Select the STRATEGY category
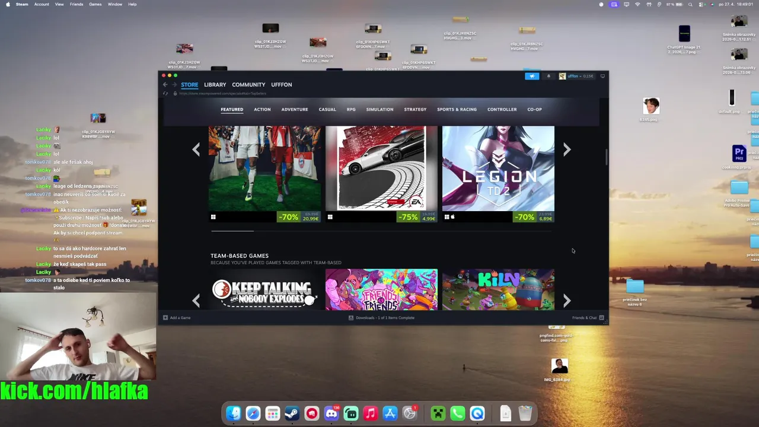This screenshot has height=427, width=759. 415,109
